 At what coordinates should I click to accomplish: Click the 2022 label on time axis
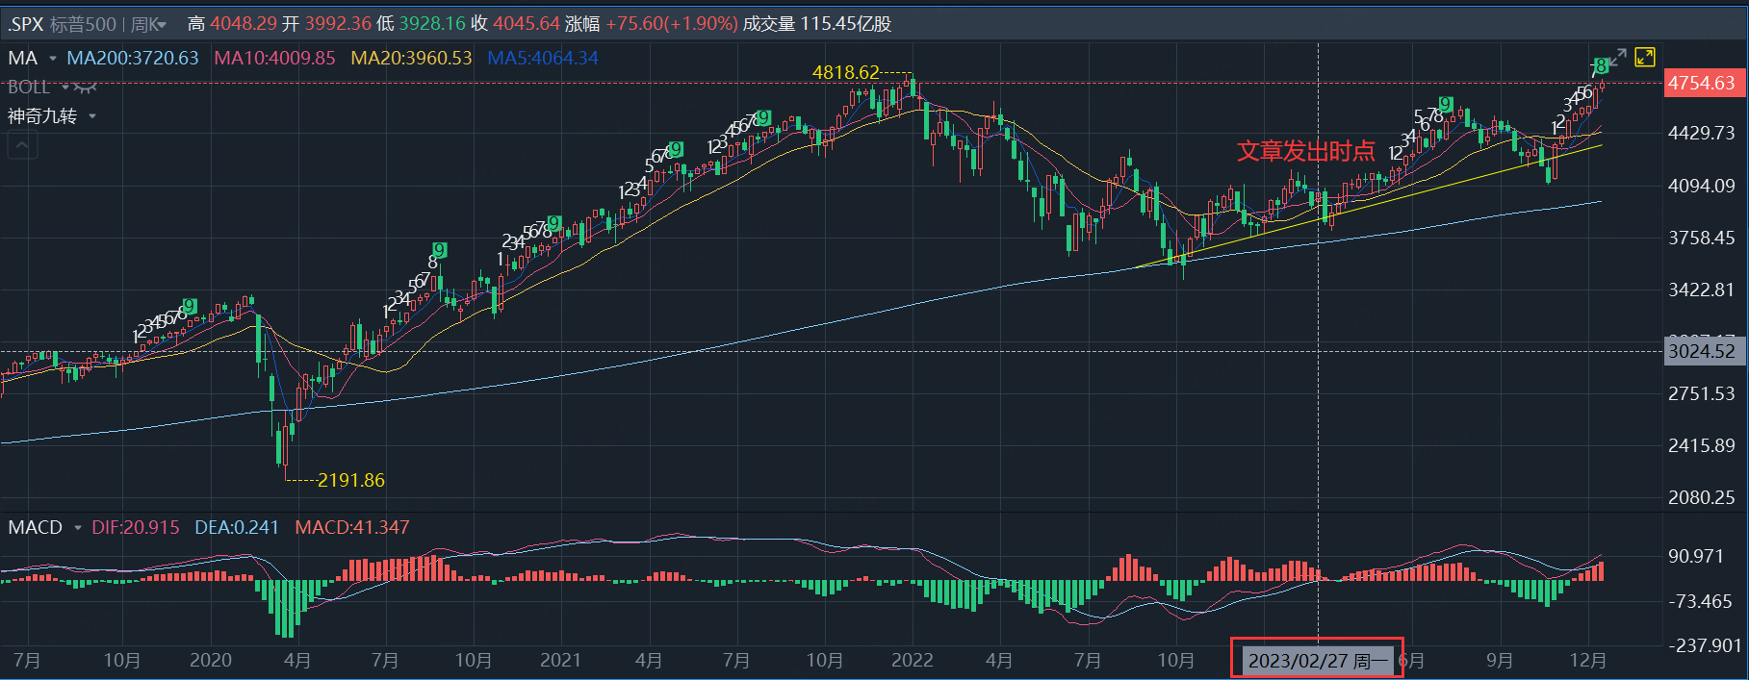(x=913, y=660)
